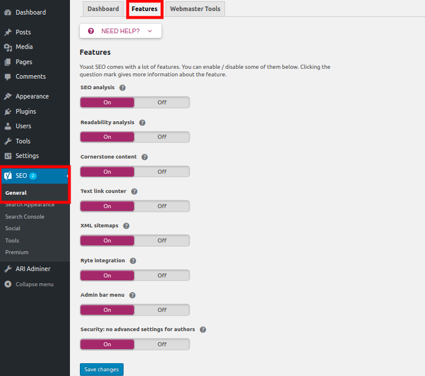Image resolution: width=425 pixels, height=376 pixels.
Task: Select On for SEO analysis
Action: tap(107, 103)
